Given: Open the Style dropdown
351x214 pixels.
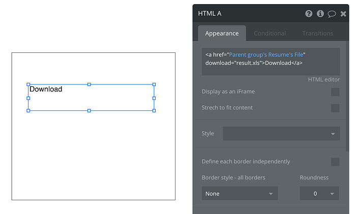Looking at the screenshot, I should [x=281, y=134].
